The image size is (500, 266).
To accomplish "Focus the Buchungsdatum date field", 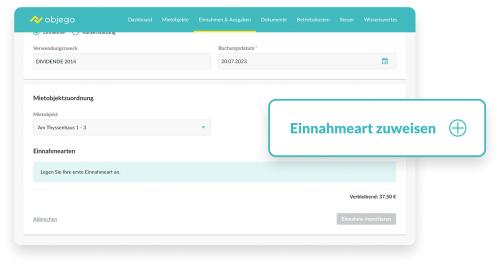I will [x=297, y=61].
